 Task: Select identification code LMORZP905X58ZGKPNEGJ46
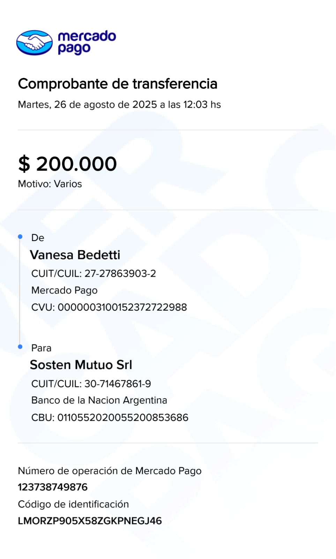pos(90,521)
